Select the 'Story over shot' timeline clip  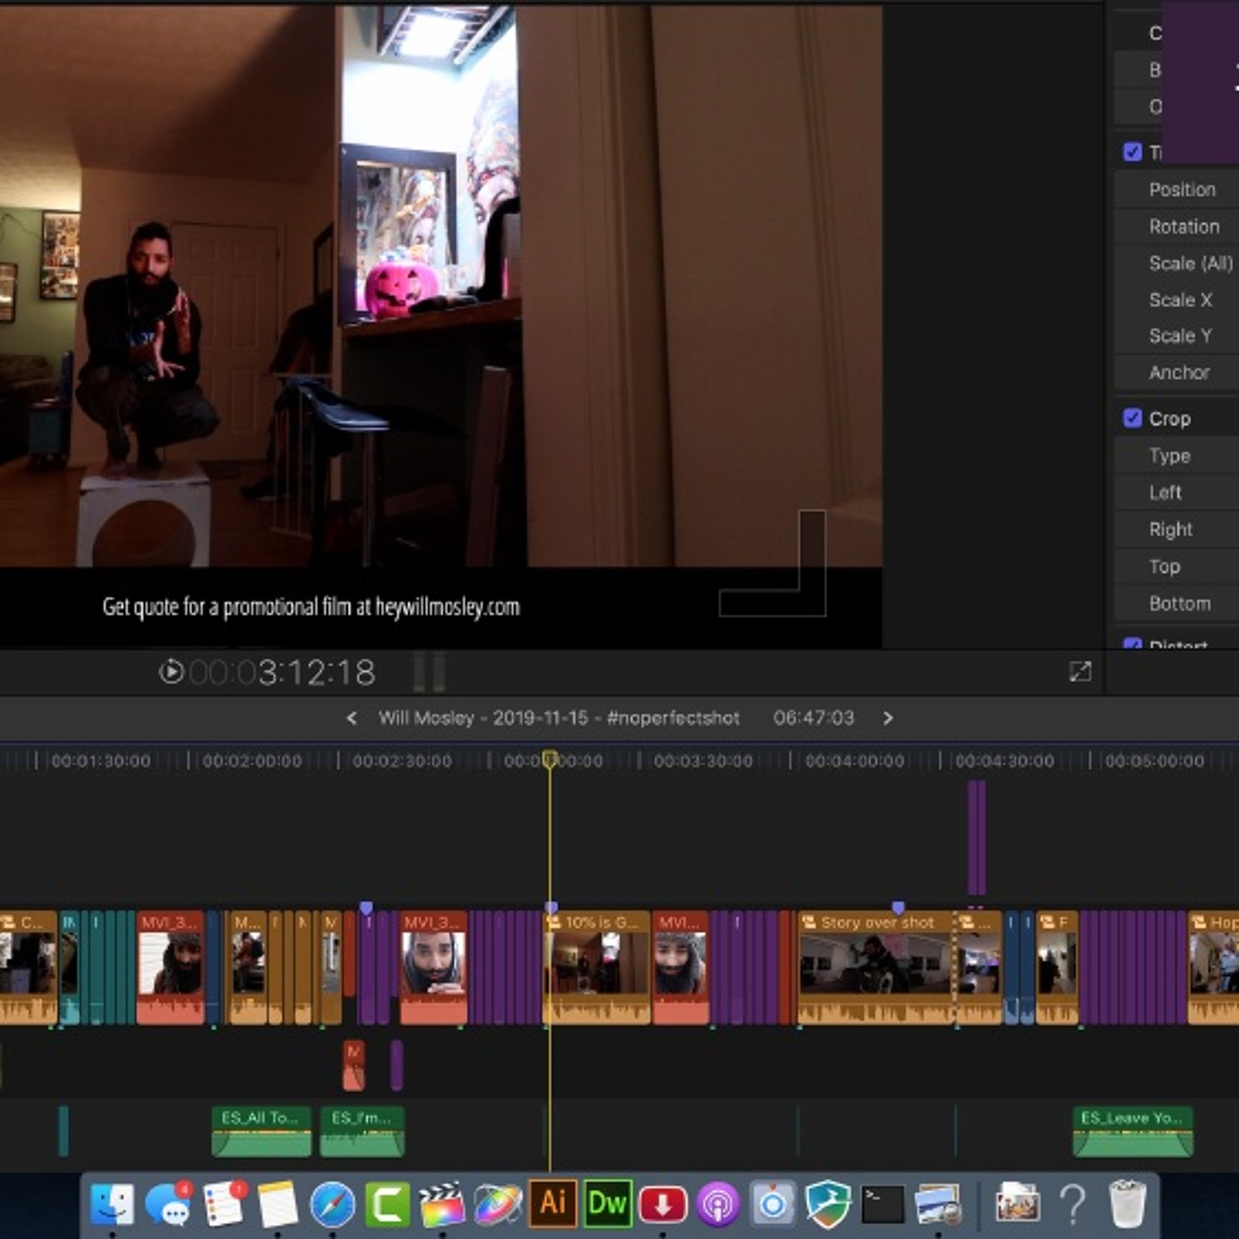point(876,967)
